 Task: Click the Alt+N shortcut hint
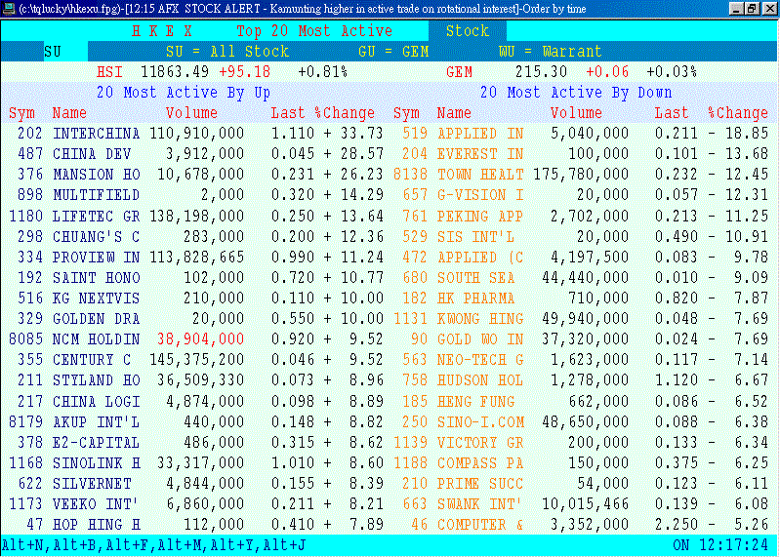pos(23,545)
